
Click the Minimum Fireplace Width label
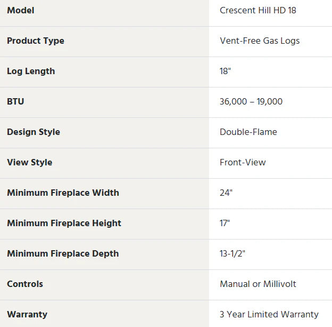click(63, 193)
